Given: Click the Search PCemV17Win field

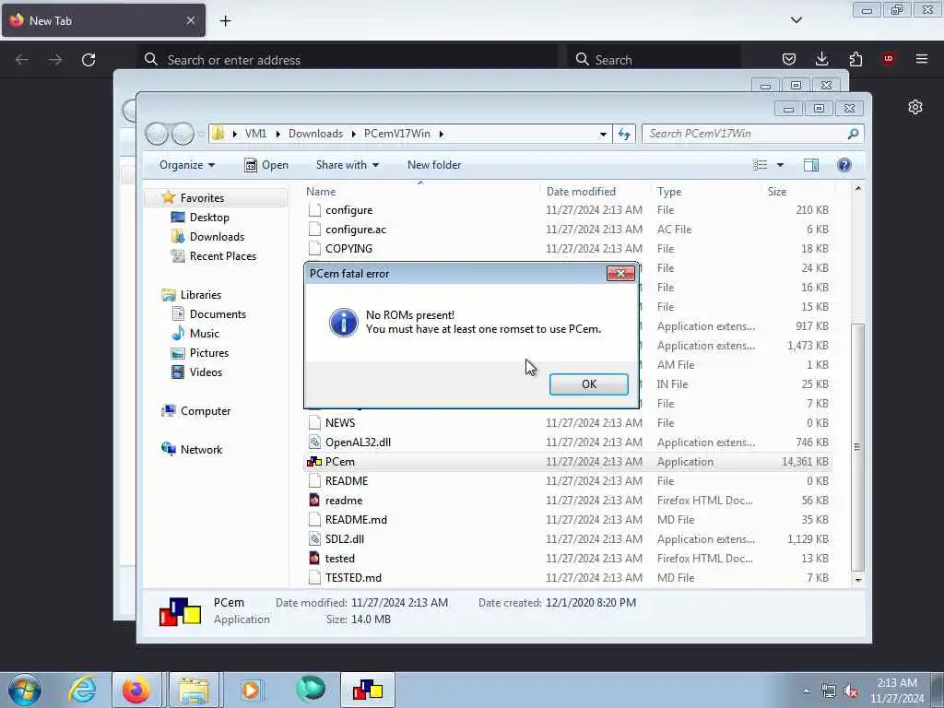Looking at the screenshot, I should 752,134.
